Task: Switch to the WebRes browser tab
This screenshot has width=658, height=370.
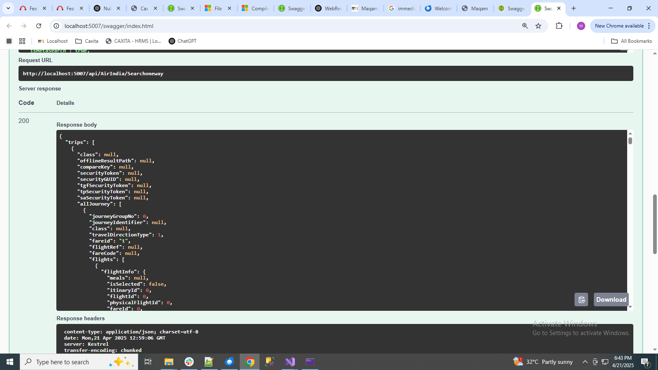Action: point(329,8)
